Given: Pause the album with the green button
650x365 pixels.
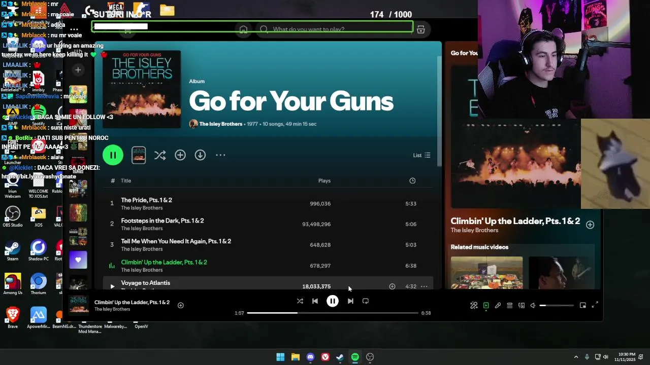Looking at the screenshot, I should (x=113, y=155).
